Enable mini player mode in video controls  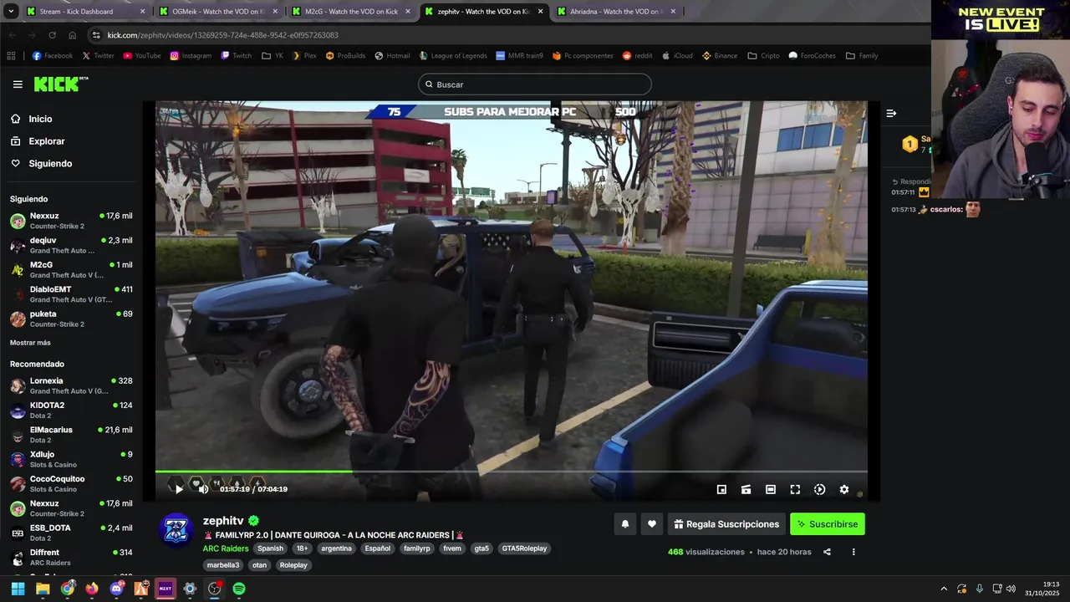pyautogui.click(x=721, y=489)
